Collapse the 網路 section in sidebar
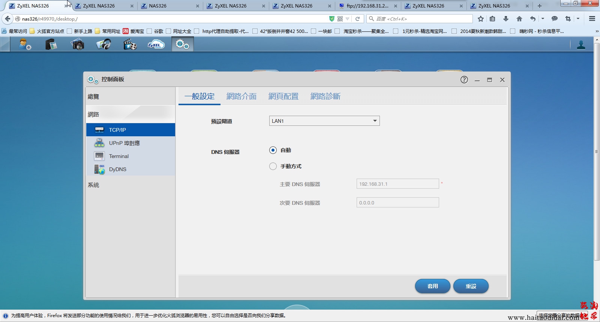Screen dimensions: 600x322 [x=93, y=115]
